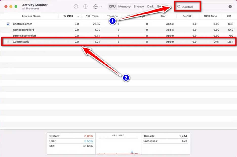Sort by Process Name column header
Viewport: 237px width, 157px height.
pyautogui.click(x=31, y=16)
